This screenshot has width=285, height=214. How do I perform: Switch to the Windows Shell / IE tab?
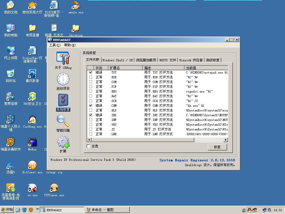pyautogui.click(x=118, y=60)
